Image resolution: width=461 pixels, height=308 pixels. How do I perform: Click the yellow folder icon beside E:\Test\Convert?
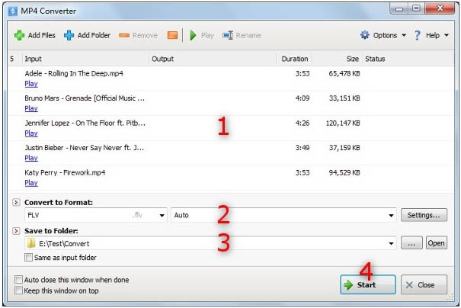click(x=30, y=243)
